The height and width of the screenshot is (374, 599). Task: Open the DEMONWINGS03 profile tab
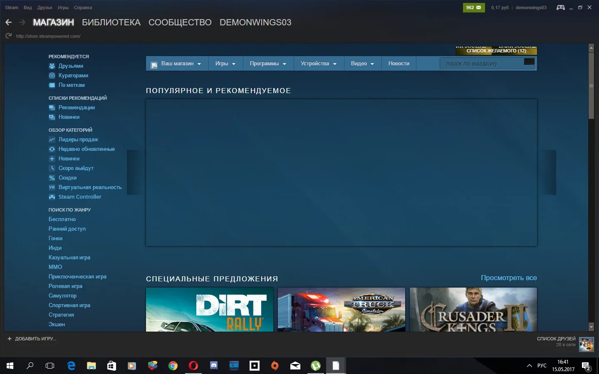pos(255,22)
